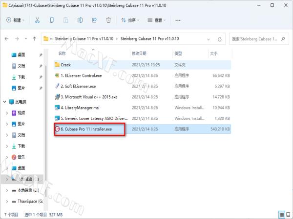This screenshot has width=293, height=219.
Task: Expand ThawSpace (G:) drive node
Action: pos(7,201)
